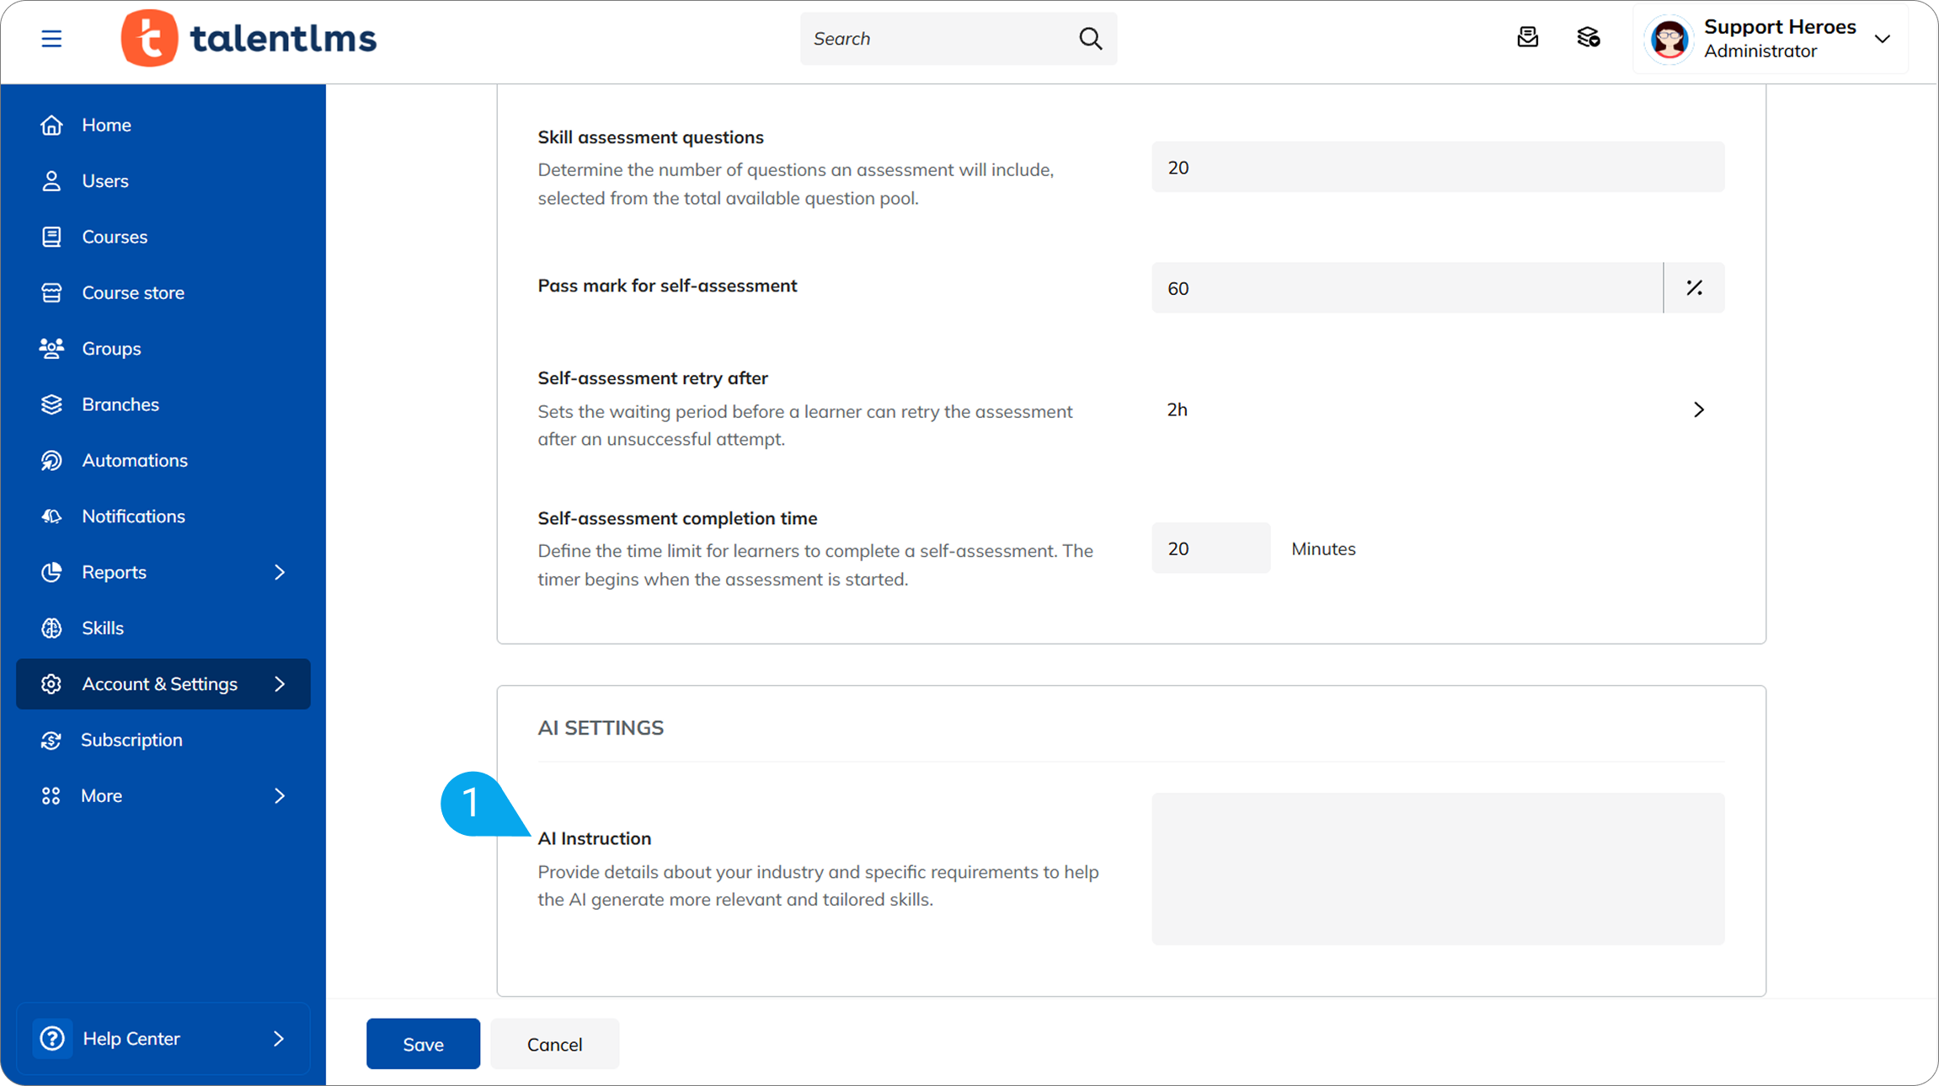Click the branch switcher icon
1939x1086 pixels.
pyautogui.click(x=1588, y=37)
